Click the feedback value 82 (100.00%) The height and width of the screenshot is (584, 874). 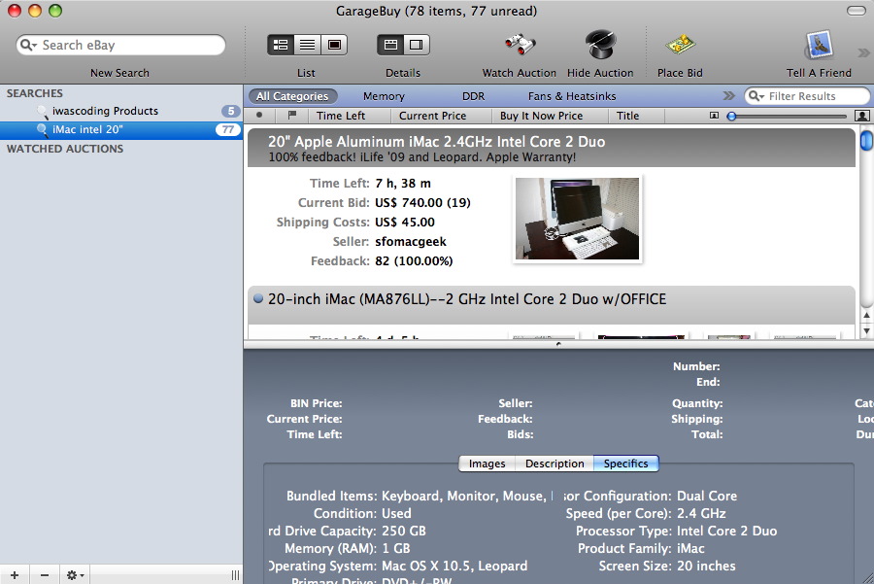point(414,261)
